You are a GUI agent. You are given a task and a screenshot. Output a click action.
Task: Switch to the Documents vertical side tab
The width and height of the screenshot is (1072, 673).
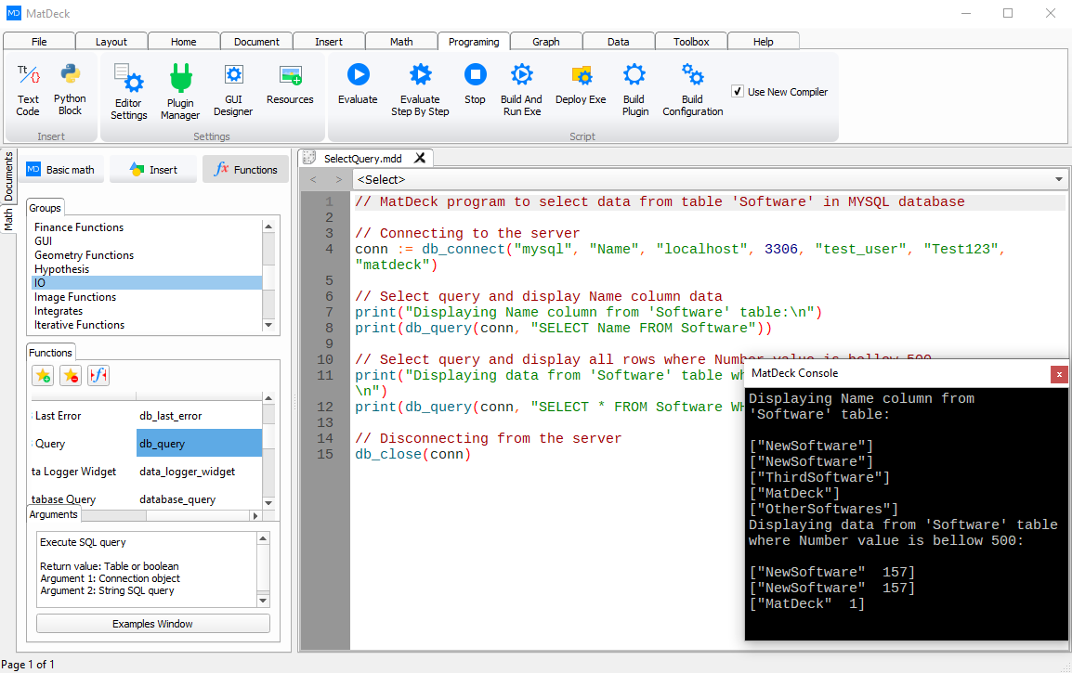(8, 176)
